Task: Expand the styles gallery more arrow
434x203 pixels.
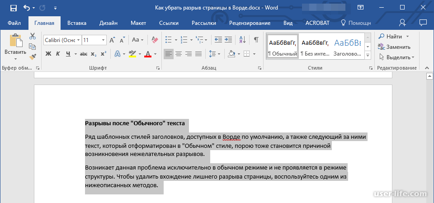Action: pyautogui.click(x=368, y=56)
